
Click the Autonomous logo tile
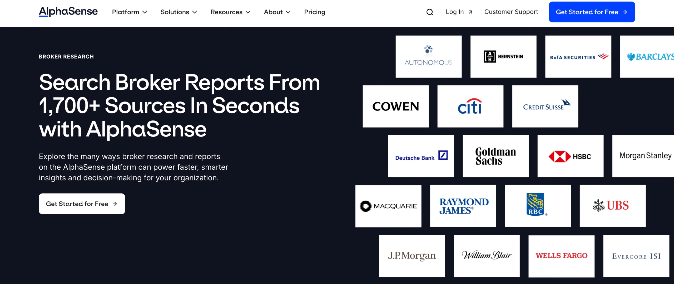[428, 57]
